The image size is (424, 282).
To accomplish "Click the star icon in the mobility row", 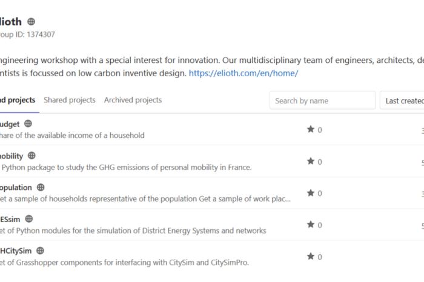I will pos(311,162).
